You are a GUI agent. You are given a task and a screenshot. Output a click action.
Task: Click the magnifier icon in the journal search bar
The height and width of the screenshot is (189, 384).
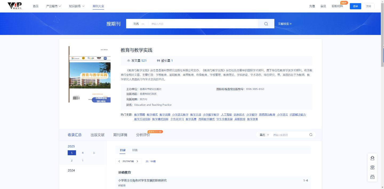click(x=266, y=23)
